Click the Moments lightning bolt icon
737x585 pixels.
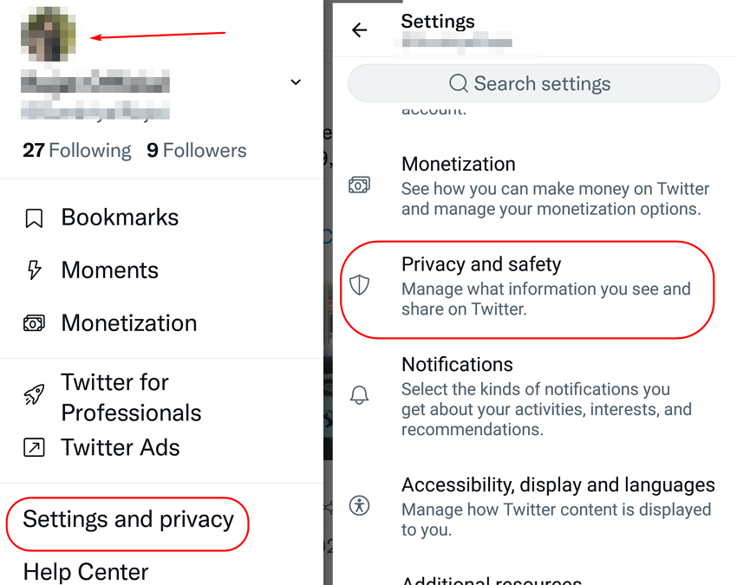34,270
